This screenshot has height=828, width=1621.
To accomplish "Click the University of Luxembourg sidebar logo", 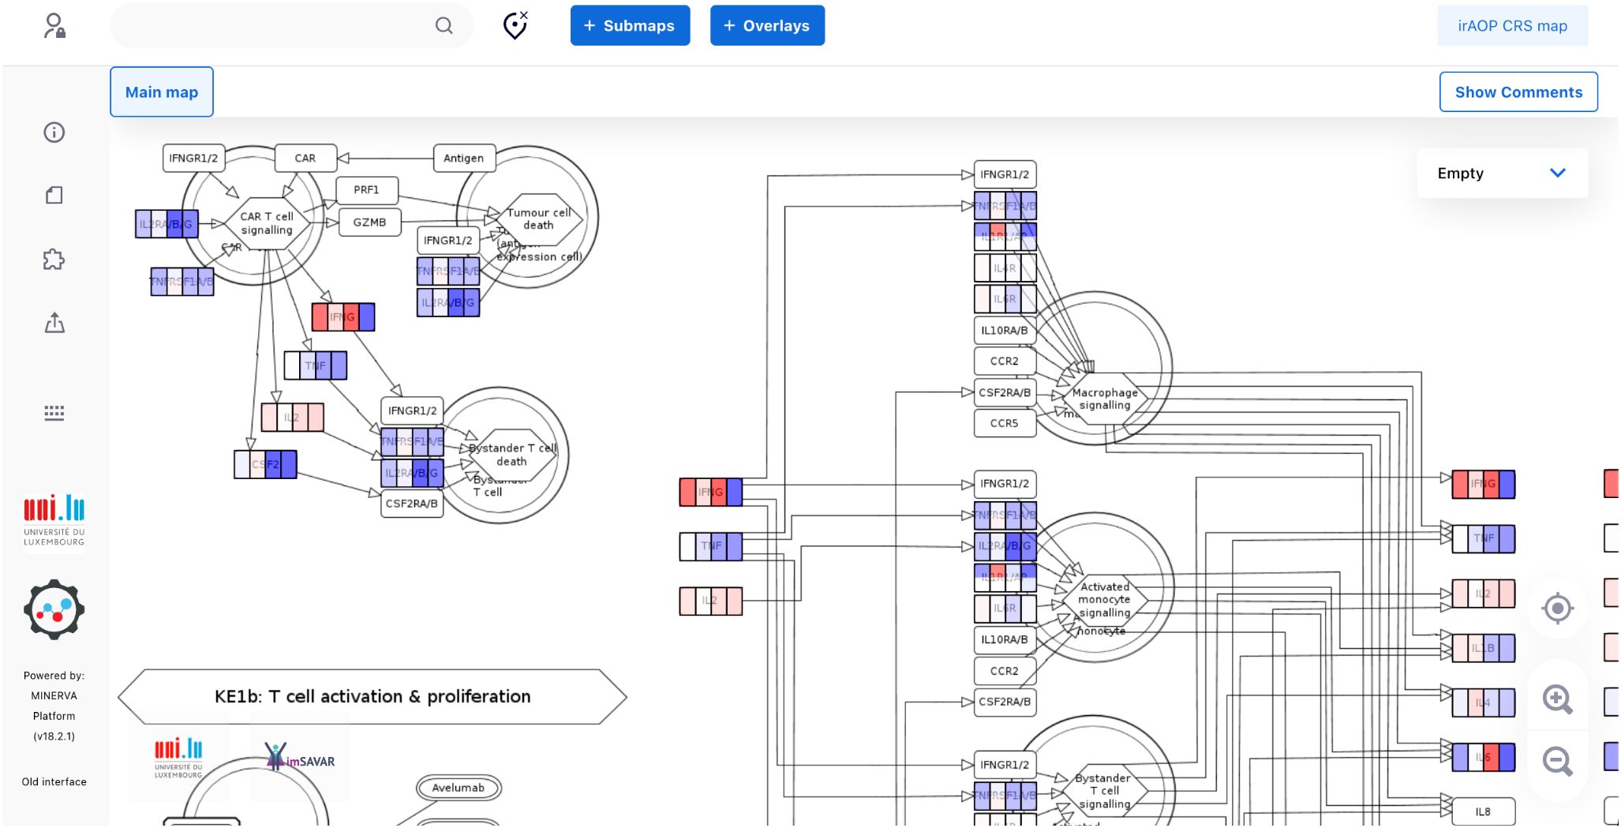I will click(x=54, y=520).
